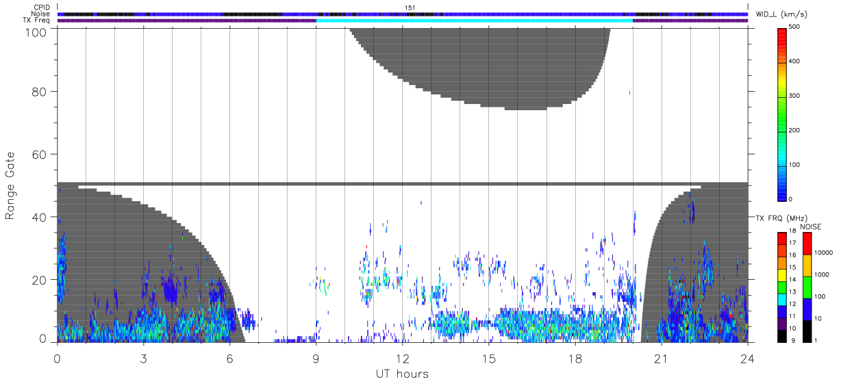
Task: Click the WID⊥ (km/s) velocity color bar
Action: tap(783, 114)
